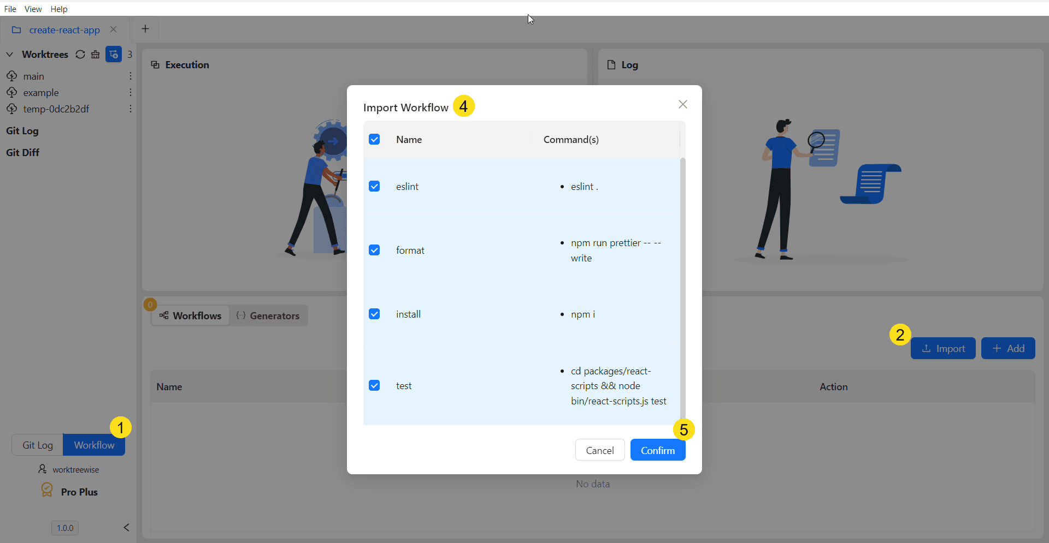Click the tree icon beside main worktree
The image size is (1049, 543).
[12, 76]
